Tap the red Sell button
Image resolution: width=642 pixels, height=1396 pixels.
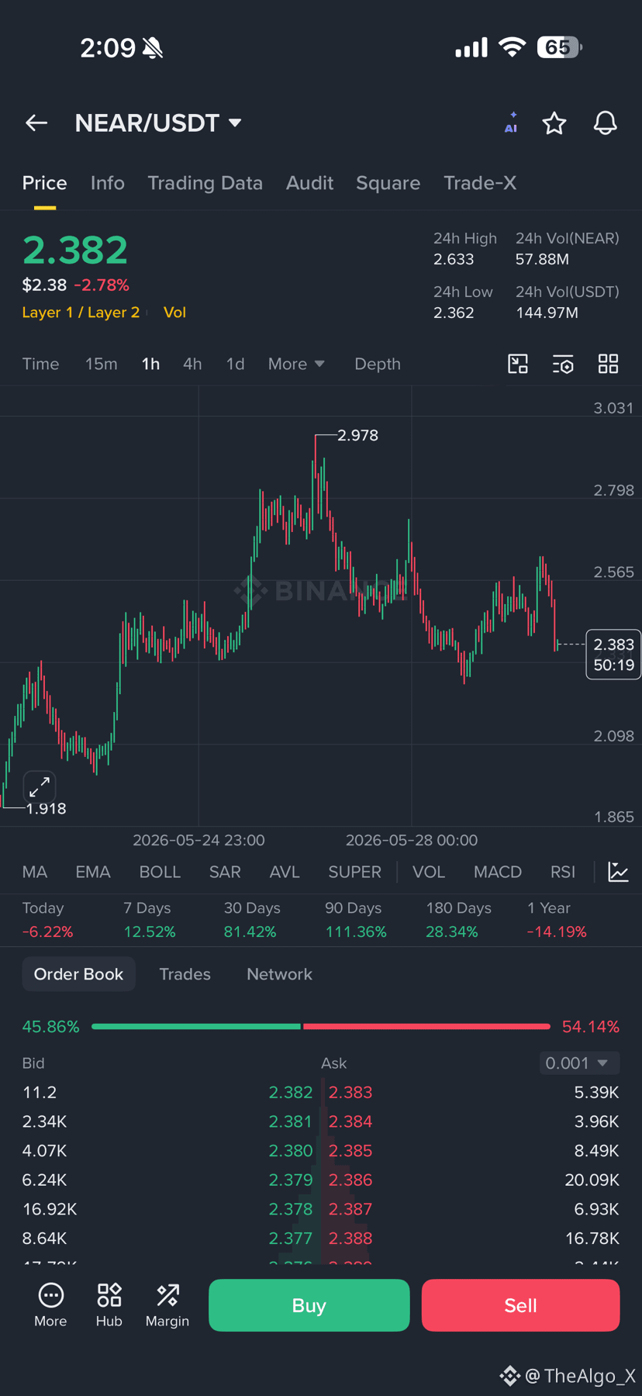[x=520, y=1305]
